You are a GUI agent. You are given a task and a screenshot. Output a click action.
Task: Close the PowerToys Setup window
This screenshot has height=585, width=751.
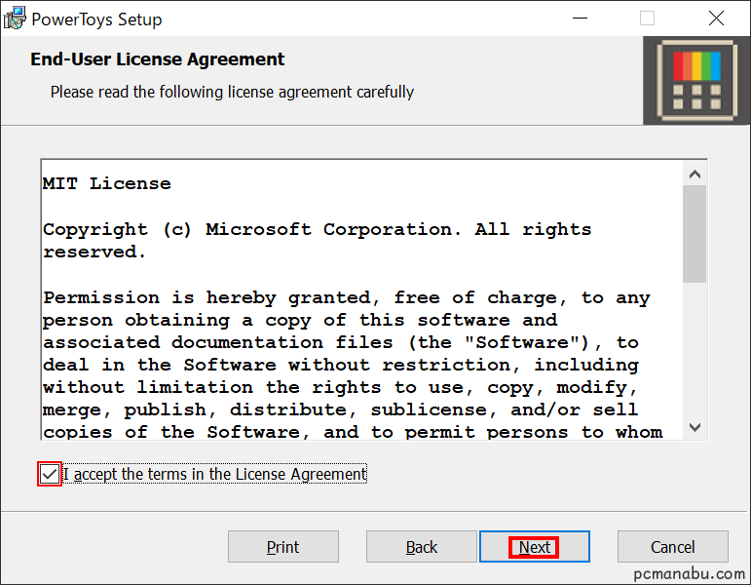[716, 19]
